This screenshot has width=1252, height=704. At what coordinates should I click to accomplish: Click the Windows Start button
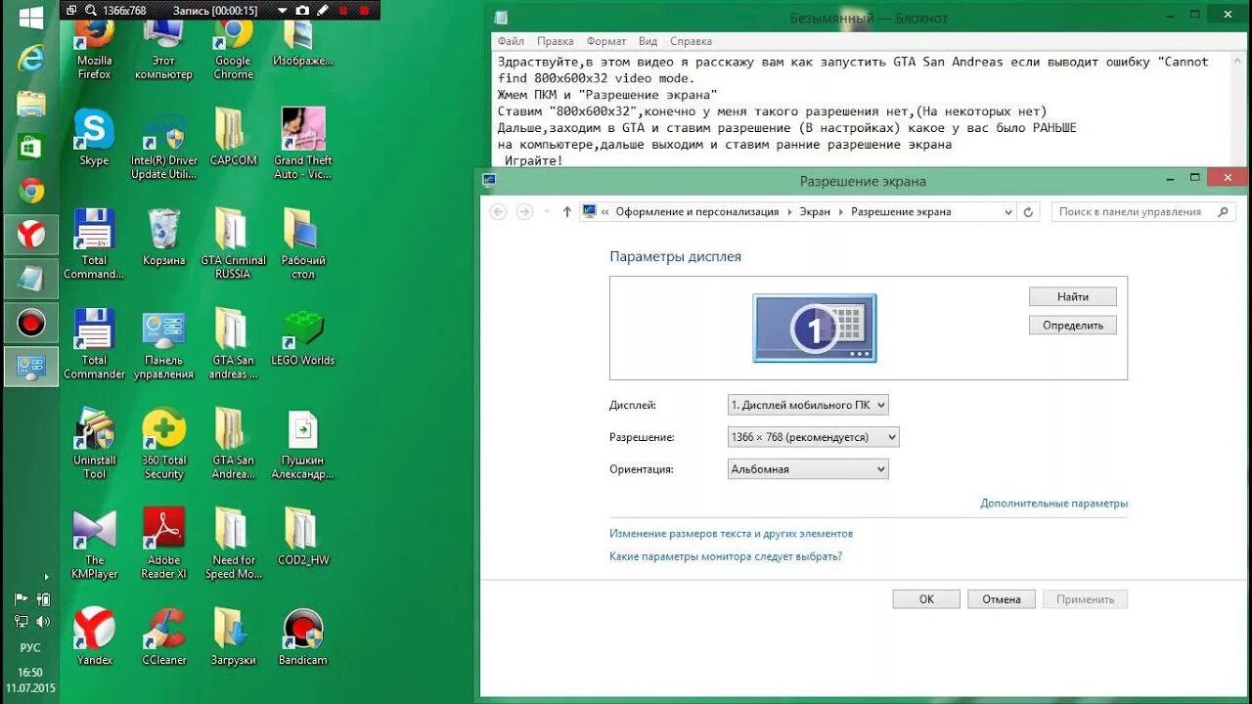coord(31,17)
